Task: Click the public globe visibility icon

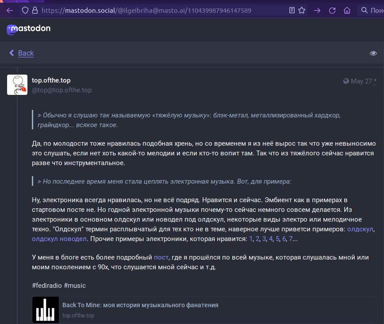Action: tap(346, 81)
